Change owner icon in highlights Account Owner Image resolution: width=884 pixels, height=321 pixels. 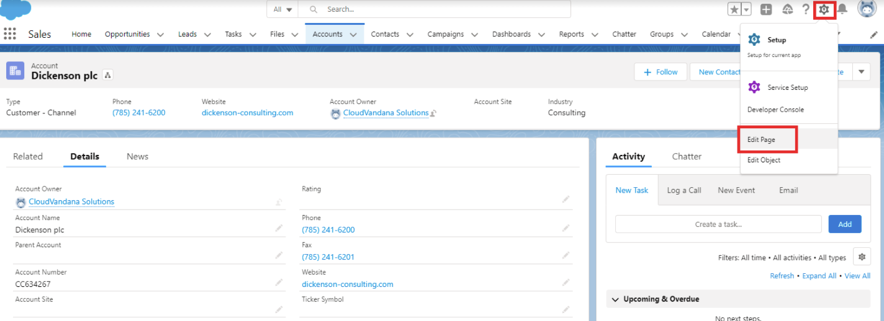[433, 113]
